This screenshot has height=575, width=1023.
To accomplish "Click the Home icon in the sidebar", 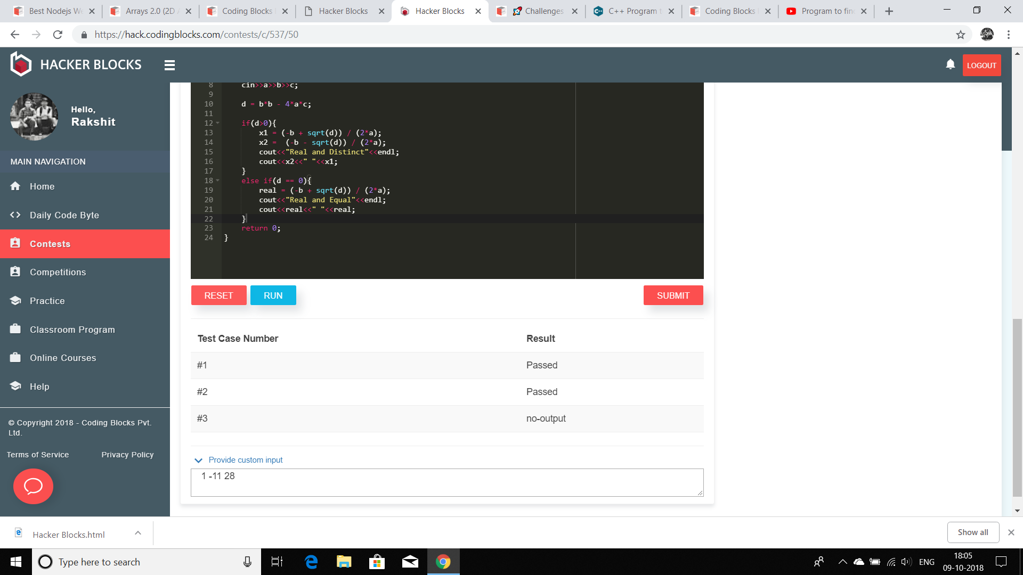I will click(15, 186).
